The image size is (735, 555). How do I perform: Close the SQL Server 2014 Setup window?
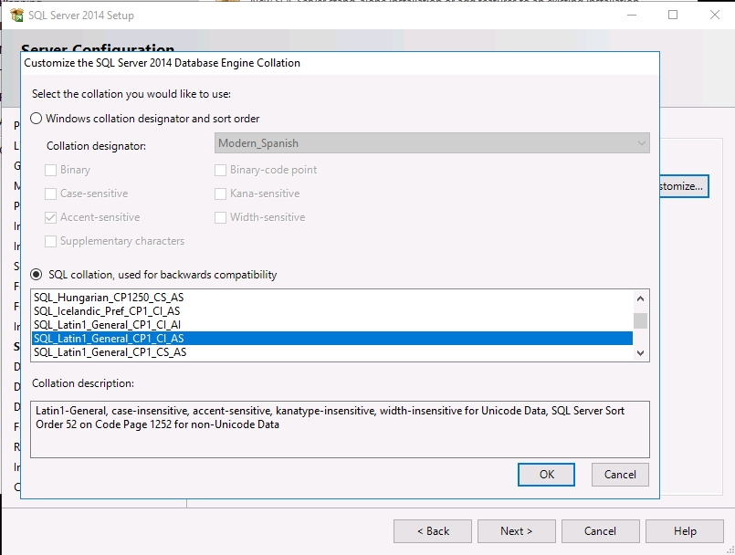coord(714,15)
